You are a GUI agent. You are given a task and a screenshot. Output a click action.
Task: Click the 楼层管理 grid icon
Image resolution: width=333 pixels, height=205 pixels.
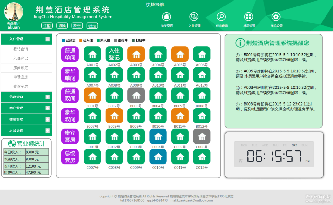click(x=248, y=16)
